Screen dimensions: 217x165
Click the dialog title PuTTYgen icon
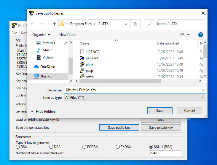(31, 13)
